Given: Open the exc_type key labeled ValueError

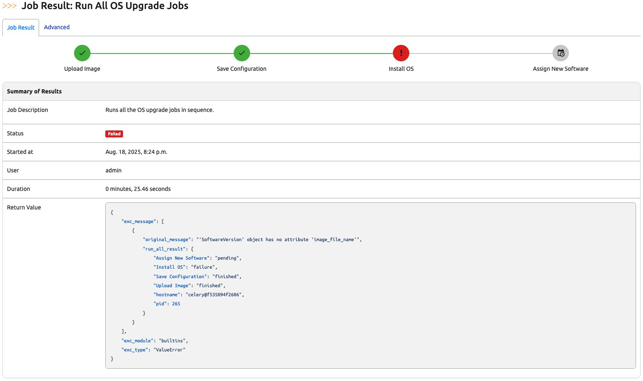Looking at the screenshot, I should pyautogui.click(x=135, y=349).
